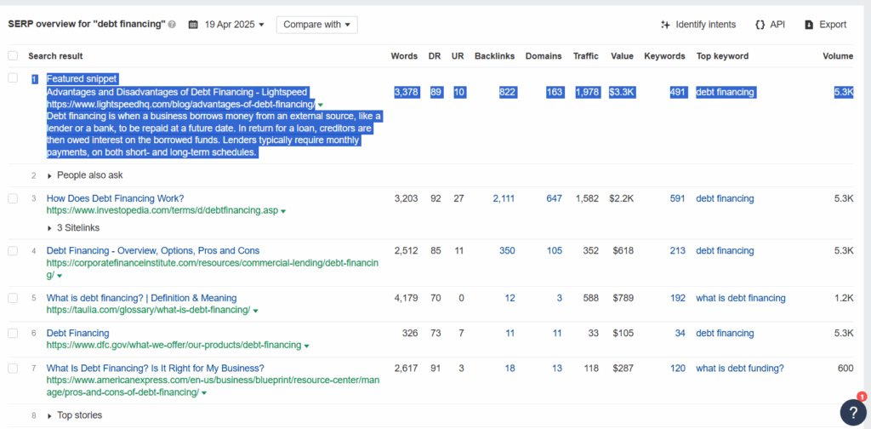
Task: Check the dfc.gov Debt Financing row checkbox
Action: point(13,333)
